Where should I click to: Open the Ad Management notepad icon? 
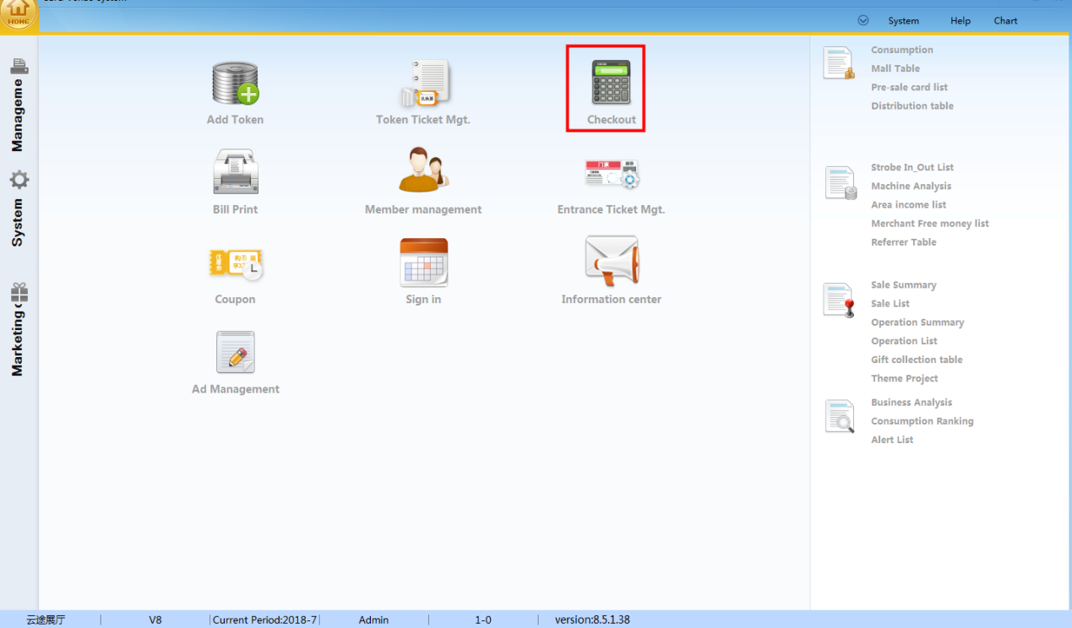pos(235,352)
